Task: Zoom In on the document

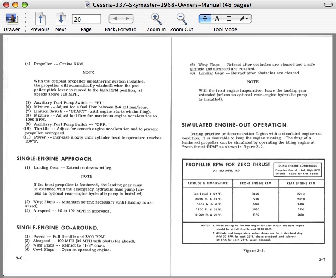Action: point(156,19)
